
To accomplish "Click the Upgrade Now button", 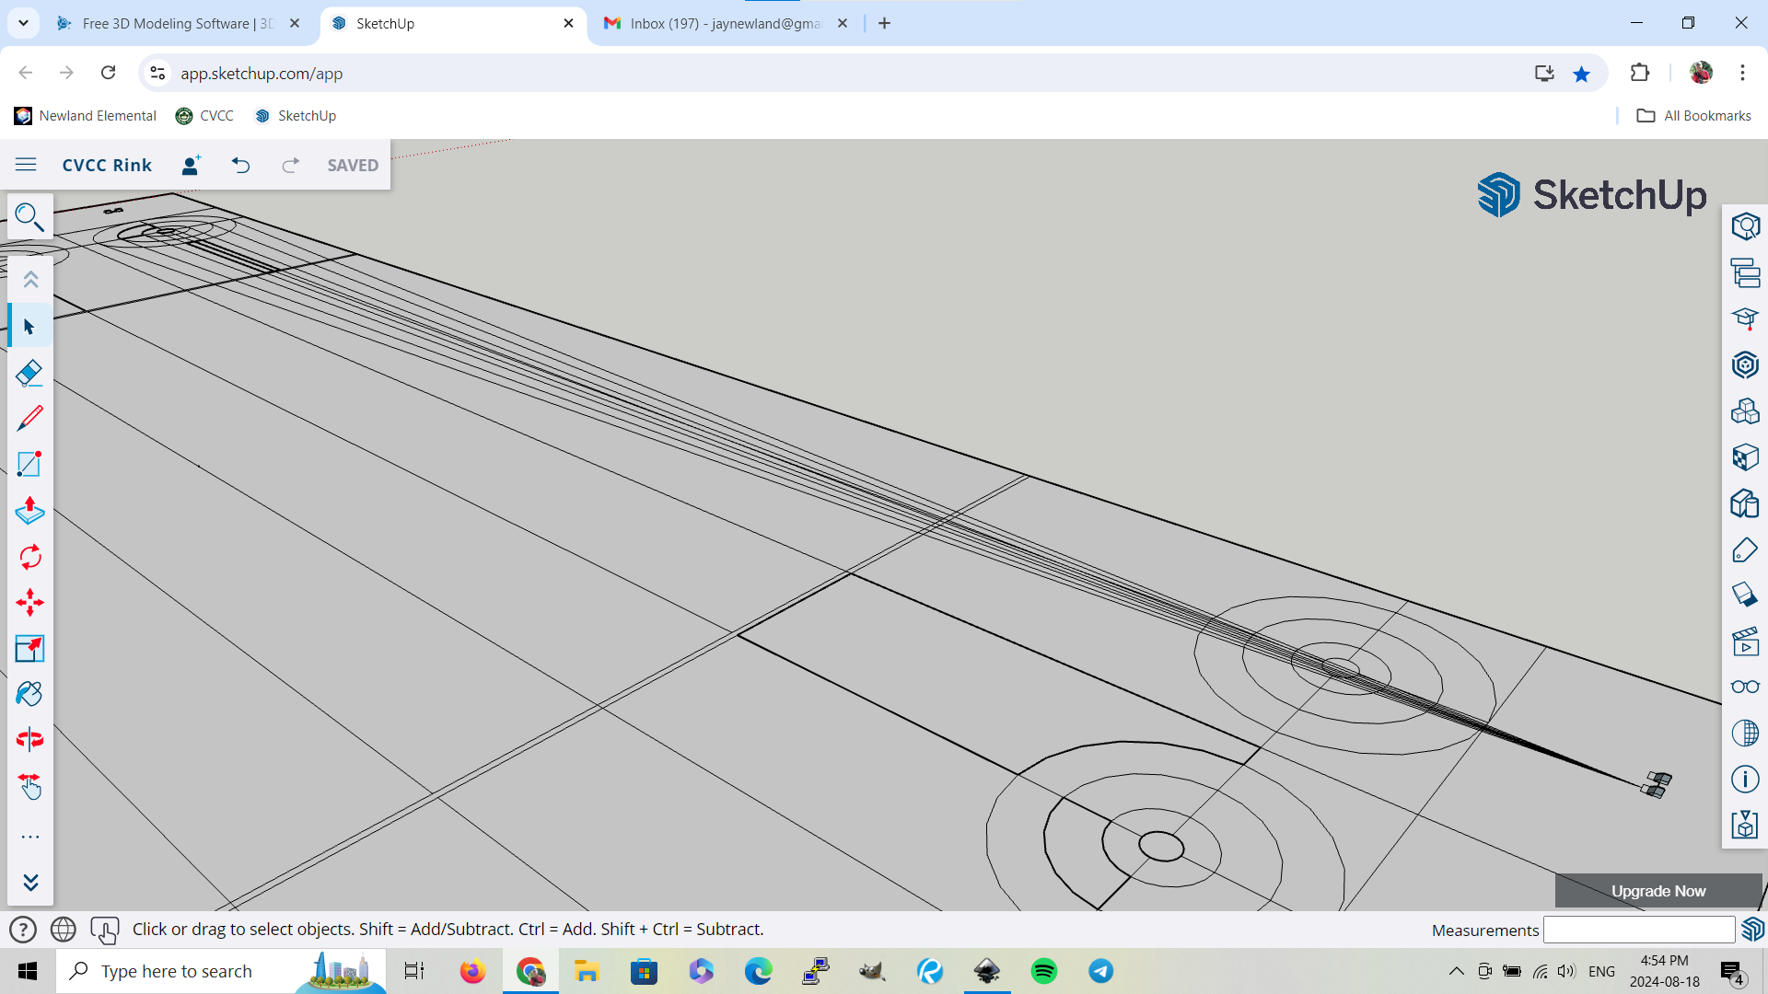I will pyautogui.click(x=1657, y=891).
